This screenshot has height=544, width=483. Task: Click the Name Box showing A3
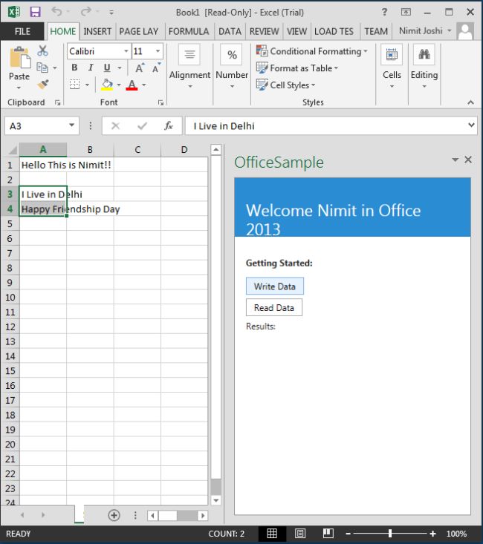click(x=42, y=125)
